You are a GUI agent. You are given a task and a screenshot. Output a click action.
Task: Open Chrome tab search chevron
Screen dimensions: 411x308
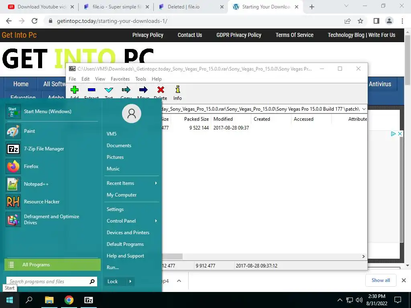346,6
